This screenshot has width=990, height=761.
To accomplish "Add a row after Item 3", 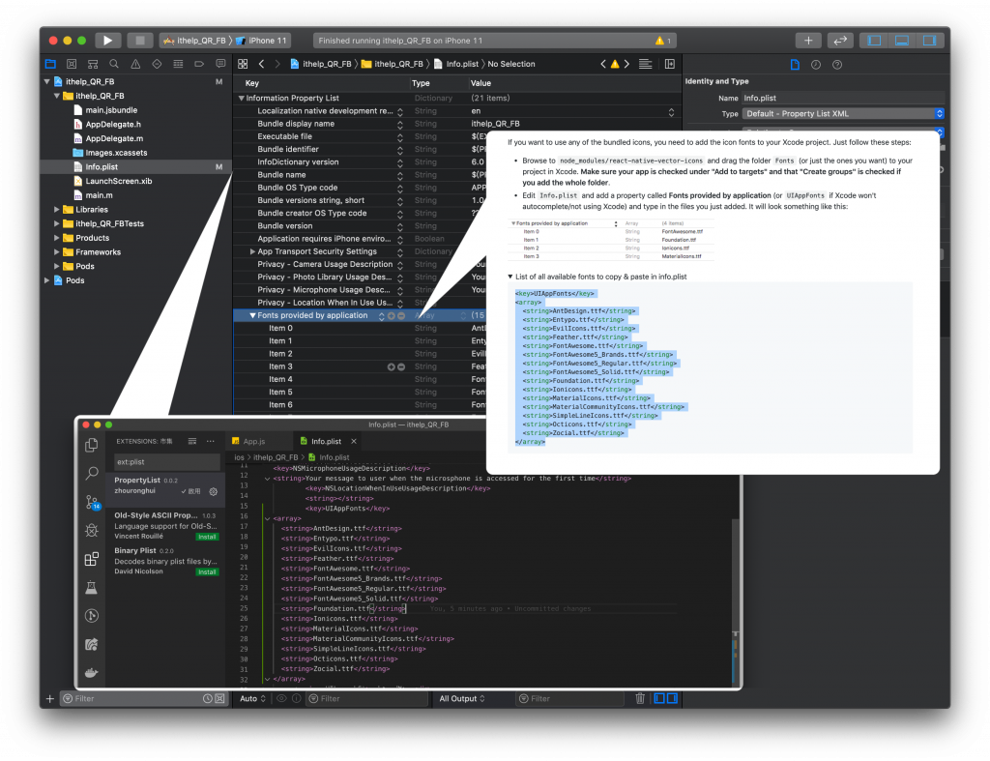I will pyautogui.click(x=392, y=366).
